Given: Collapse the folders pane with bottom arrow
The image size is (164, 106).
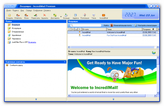Looking at the screenshot, I should [36, 99].
